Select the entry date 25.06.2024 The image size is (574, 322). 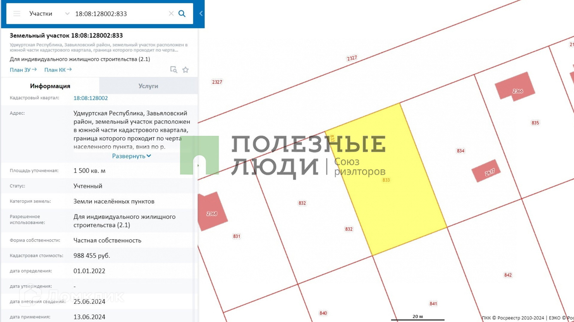tap(89, 302)
